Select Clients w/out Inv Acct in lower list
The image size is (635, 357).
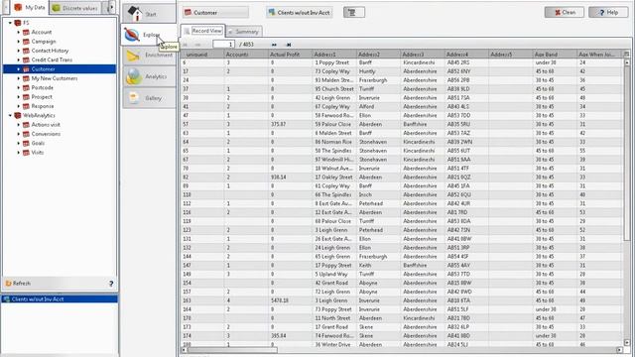point(60,299)
